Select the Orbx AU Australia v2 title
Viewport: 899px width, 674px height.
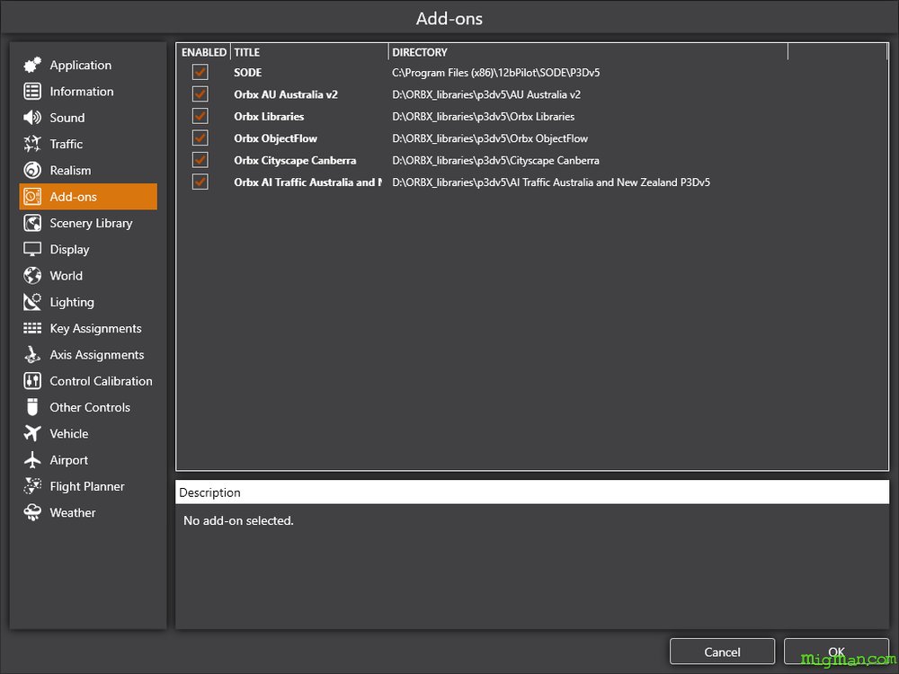pyautogui.click(x=286, y=94)
